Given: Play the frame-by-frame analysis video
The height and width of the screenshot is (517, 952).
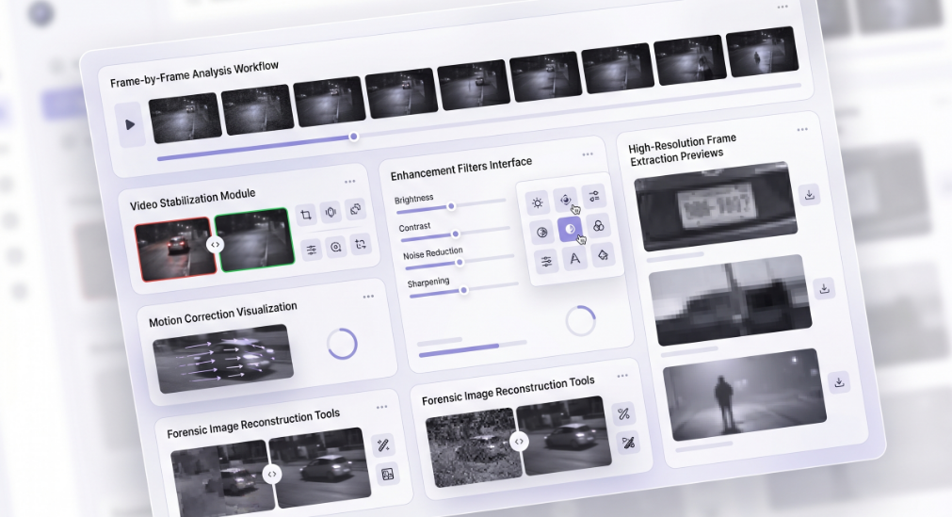Looking at the screenshot, I should pyautogui.click(x=130, y=124).
